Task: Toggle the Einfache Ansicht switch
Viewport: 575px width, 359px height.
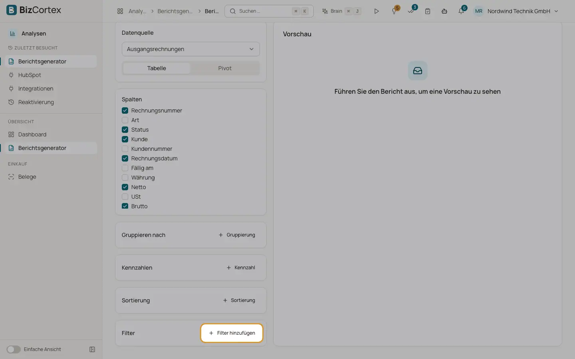Action: (14, 349)
